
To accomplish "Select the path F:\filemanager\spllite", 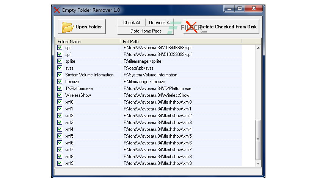I will click(143, 61).
